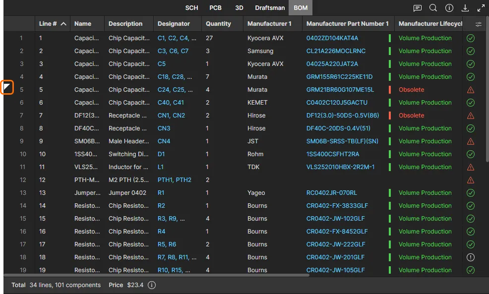Viewport: 489px width, 294px height.
Task: Click the green checkmark status on line 1
Action: 471,38
